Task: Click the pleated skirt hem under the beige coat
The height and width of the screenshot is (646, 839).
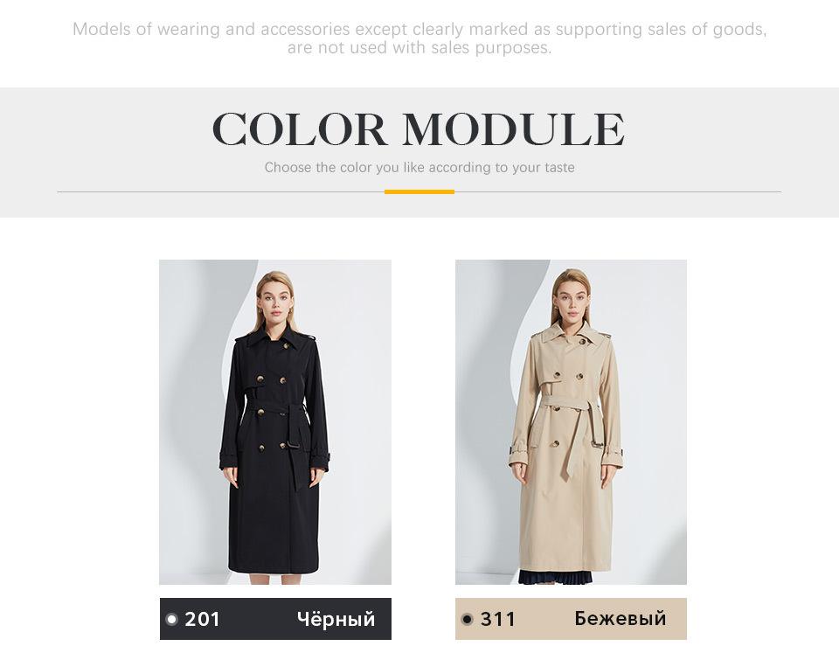Action: tap(549, 576)
